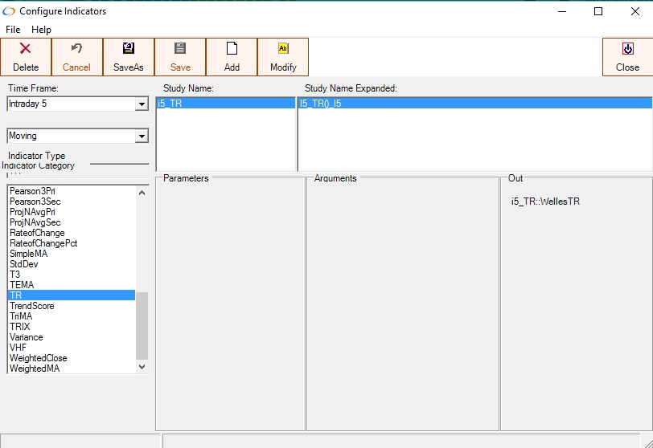Click the Save floppy disk icon
This screenshot has height=448, width=653.
180,49
